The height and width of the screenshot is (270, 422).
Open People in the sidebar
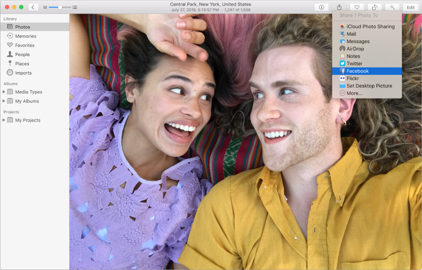pyautogui.click(x=35, y=54)
